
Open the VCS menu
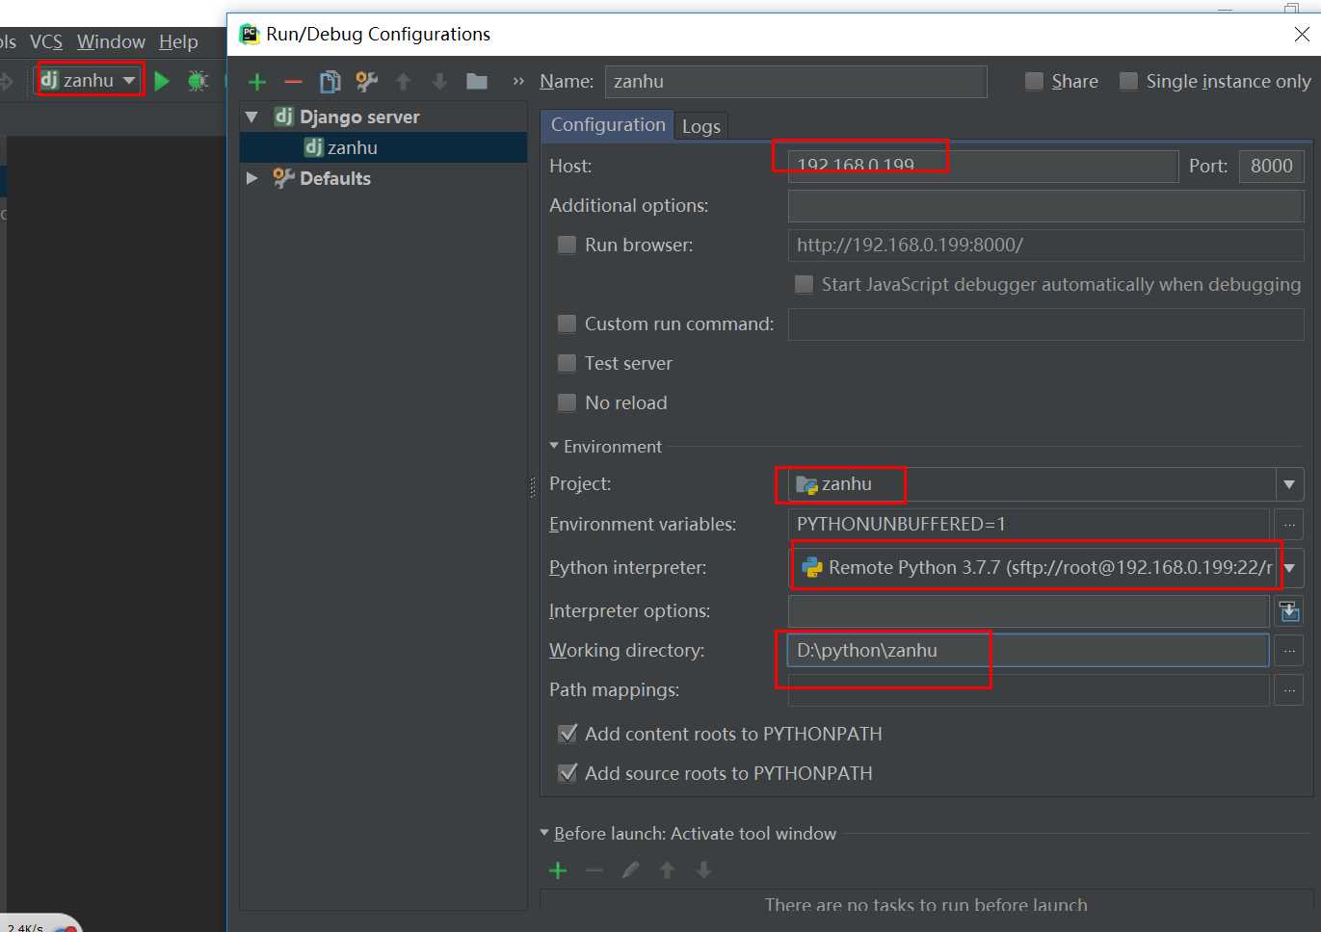tap(46, 41)
